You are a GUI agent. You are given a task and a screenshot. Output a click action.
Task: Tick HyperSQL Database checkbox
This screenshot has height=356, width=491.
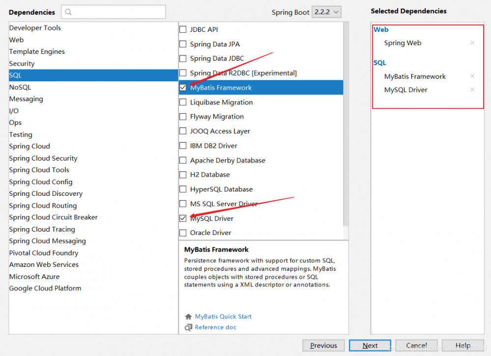(183, 189)
